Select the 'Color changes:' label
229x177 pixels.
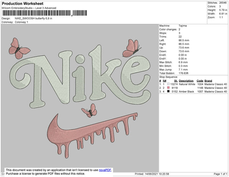pos(168,29)
